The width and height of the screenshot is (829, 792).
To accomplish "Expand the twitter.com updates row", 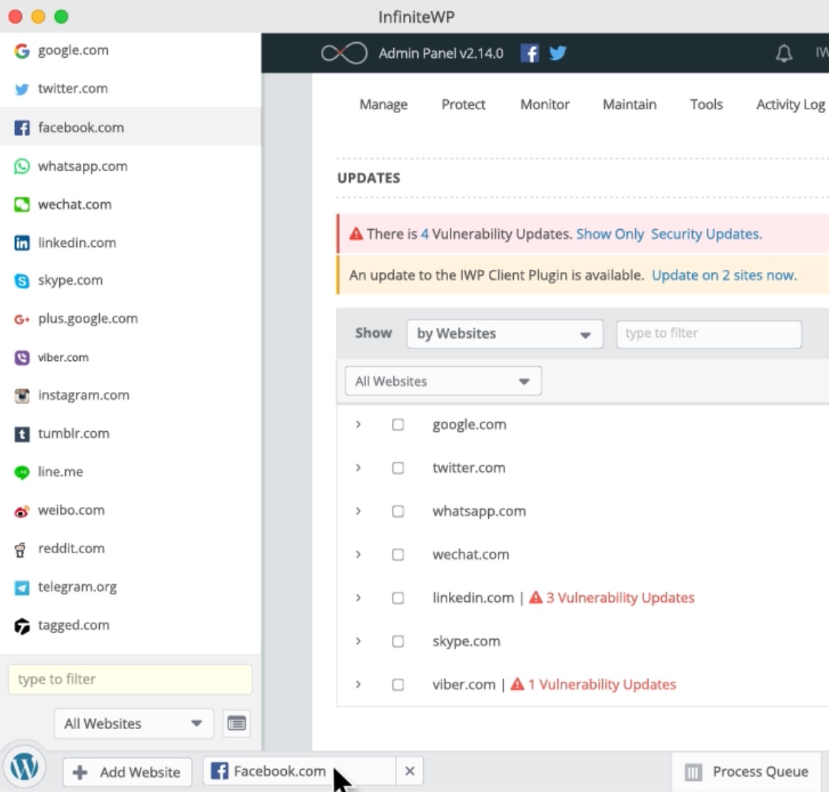I will [x=359, y=468].
